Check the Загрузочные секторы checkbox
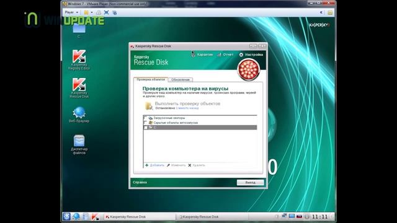 [145, 118]
